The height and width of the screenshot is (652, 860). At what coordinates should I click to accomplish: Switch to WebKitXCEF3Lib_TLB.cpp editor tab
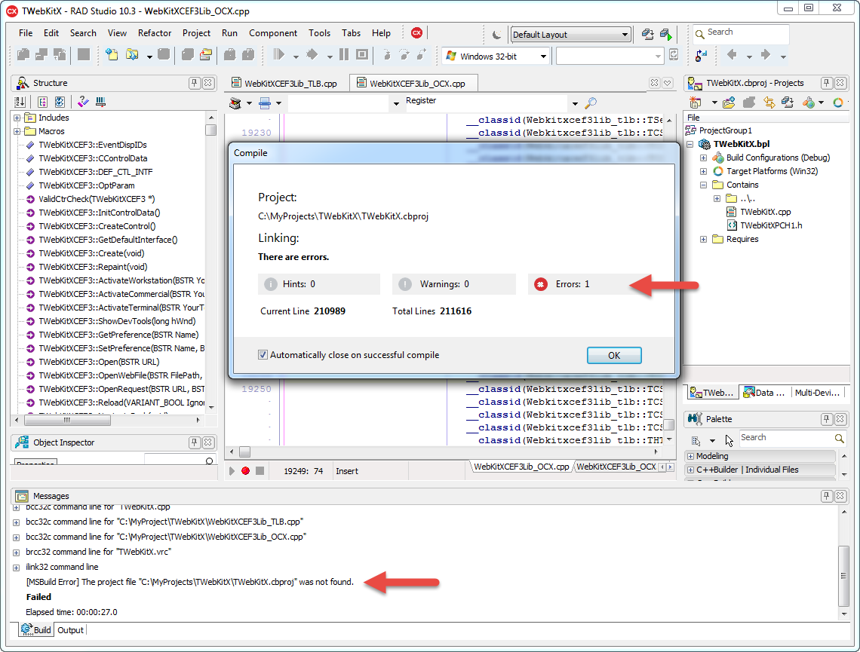tap(284, 83)
